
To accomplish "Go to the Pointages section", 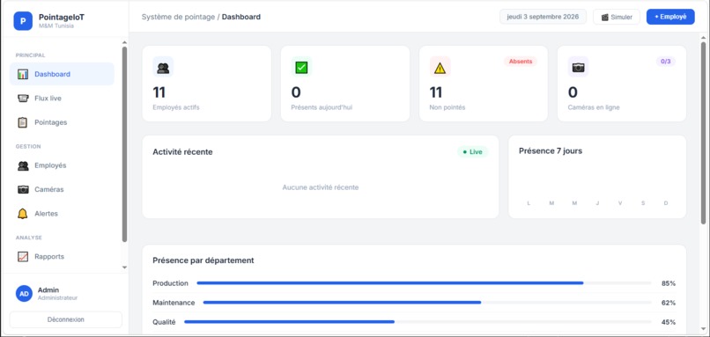I will click(x=62, y=122).
